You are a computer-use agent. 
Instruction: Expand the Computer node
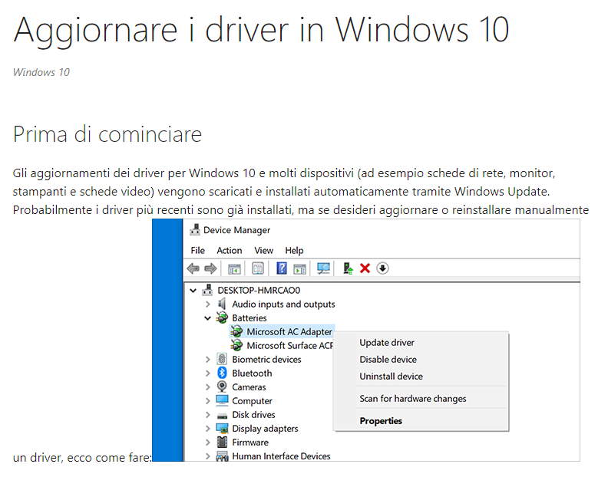pos(208,401)
